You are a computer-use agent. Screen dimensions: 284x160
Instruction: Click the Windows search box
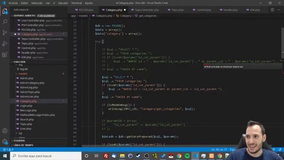(46, 156)
